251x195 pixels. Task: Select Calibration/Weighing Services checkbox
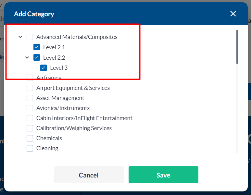(x=30, y=128)
